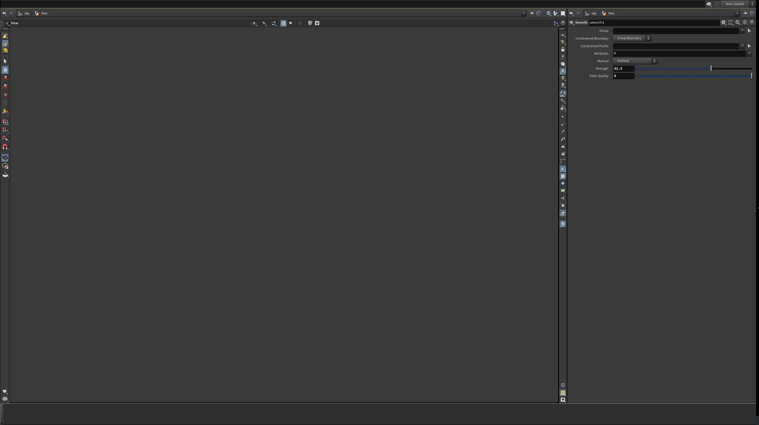Image resolution: width=759 pixels, height=425 pixels.
Task: Click the force update refresh icon
Action: coord(717,4)
